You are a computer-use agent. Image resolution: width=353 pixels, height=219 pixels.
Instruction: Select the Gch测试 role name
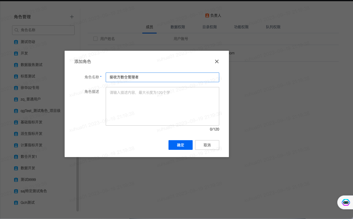28,203
